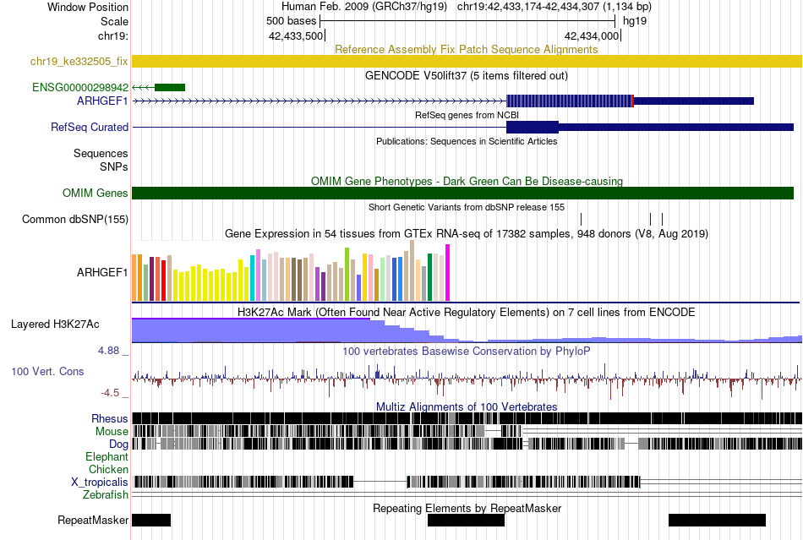The width and height of the screenshot is (803, 540).
Task: Select the striped ARHGEF1 coding exon
Action: [x=570, y=101]
